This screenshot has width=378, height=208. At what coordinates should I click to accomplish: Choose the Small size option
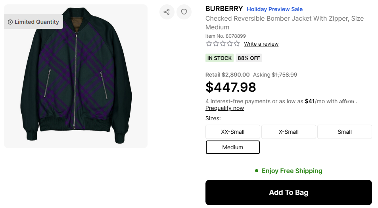(344, 132)
